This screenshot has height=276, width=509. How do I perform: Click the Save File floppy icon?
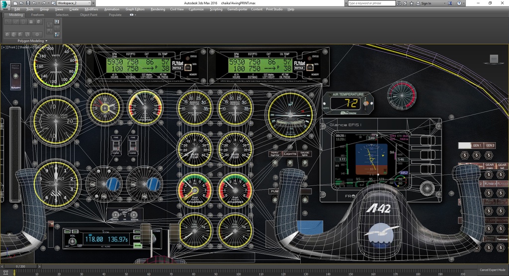coord(28,3)
